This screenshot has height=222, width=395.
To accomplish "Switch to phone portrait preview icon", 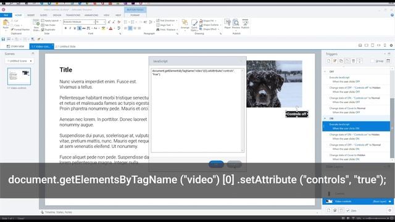I will point(385,45).
